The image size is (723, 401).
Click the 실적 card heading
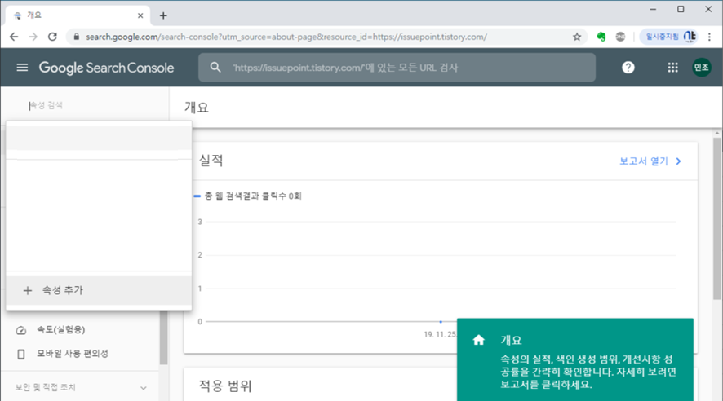click(x=211, y=161)
